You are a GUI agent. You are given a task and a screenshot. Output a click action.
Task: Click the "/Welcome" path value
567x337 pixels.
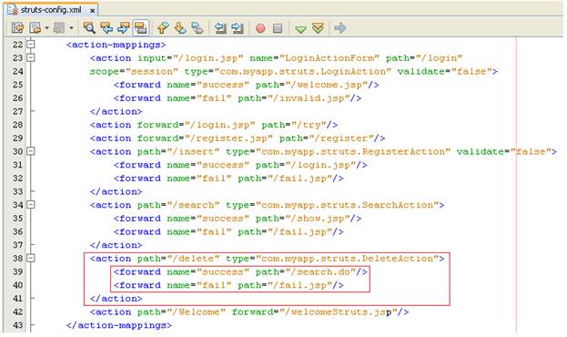[x=197, y=312]
